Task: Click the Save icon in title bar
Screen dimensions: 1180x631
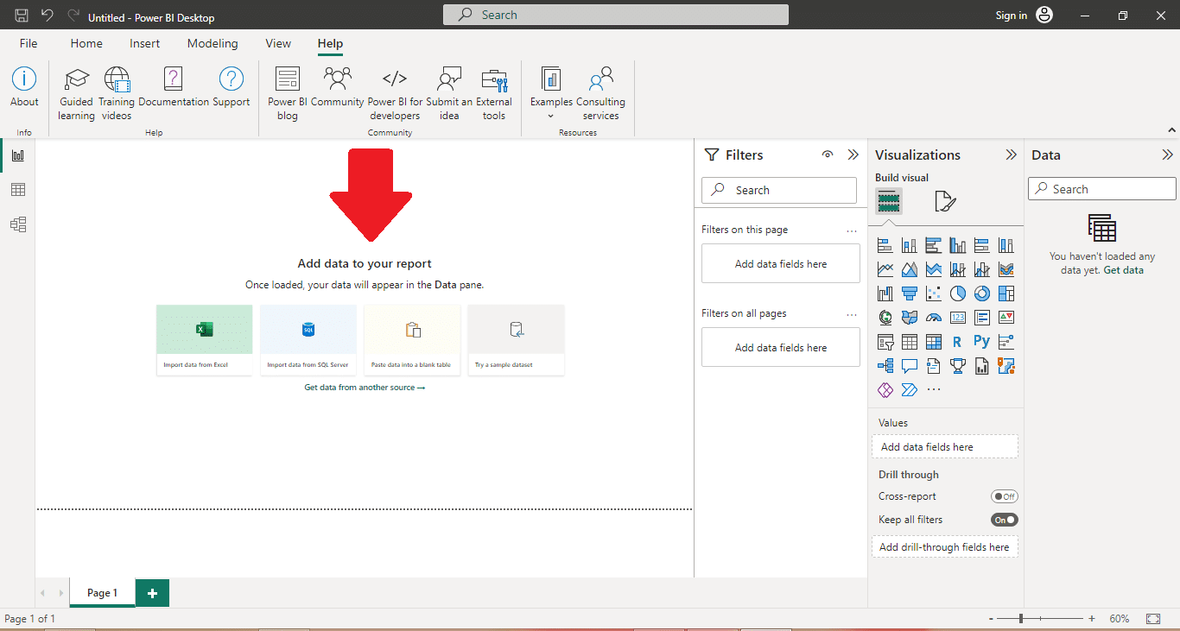Action: pos(22,16)
